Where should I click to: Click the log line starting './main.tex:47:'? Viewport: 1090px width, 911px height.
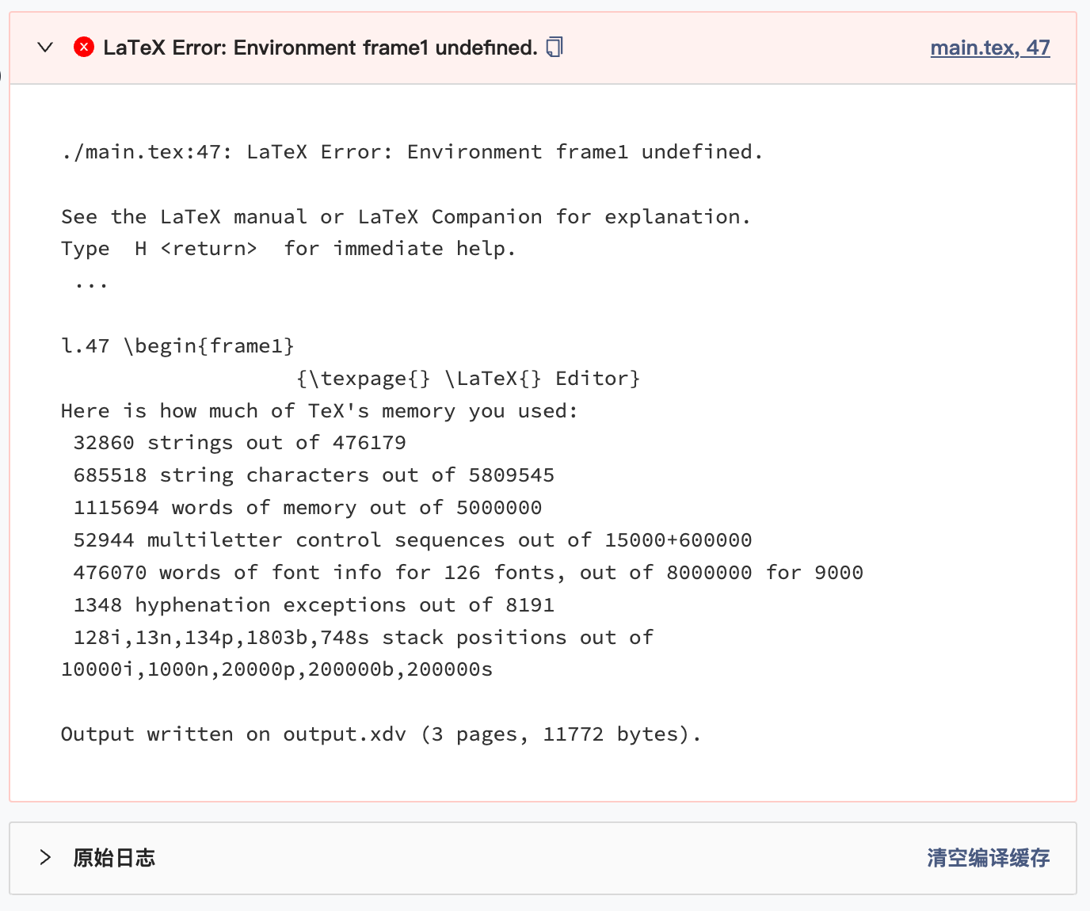pyautogui.click(x=412, y=151)
